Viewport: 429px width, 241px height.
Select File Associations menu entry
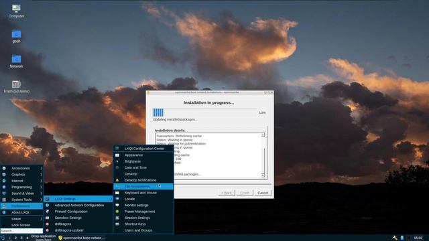point(143,187)
